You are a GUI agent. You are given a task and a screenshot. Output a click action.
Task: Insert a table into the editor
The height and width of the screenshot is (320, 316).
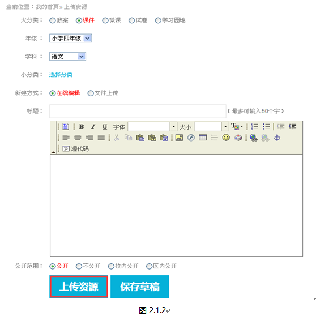(x=203, y=138)
